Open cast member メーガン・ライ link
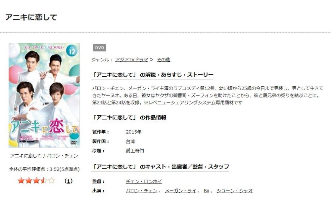The image size is (331, 198). pyautogui.click(x=180, y=191)
